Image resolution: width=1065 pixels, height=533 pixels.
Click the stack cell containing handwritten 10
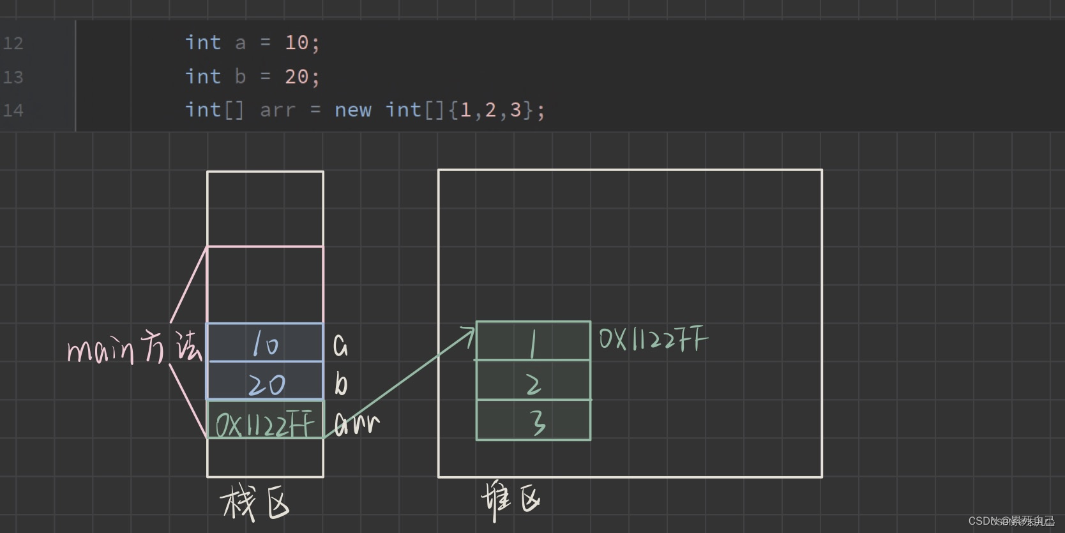[x=265, y=343]
